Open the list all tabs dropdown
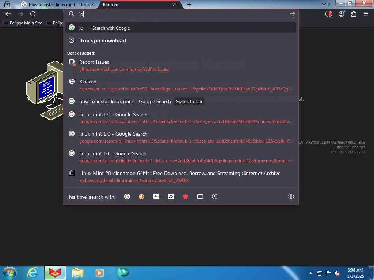The width and height of the screenshot is (374, 280). (x=326, y=4)
